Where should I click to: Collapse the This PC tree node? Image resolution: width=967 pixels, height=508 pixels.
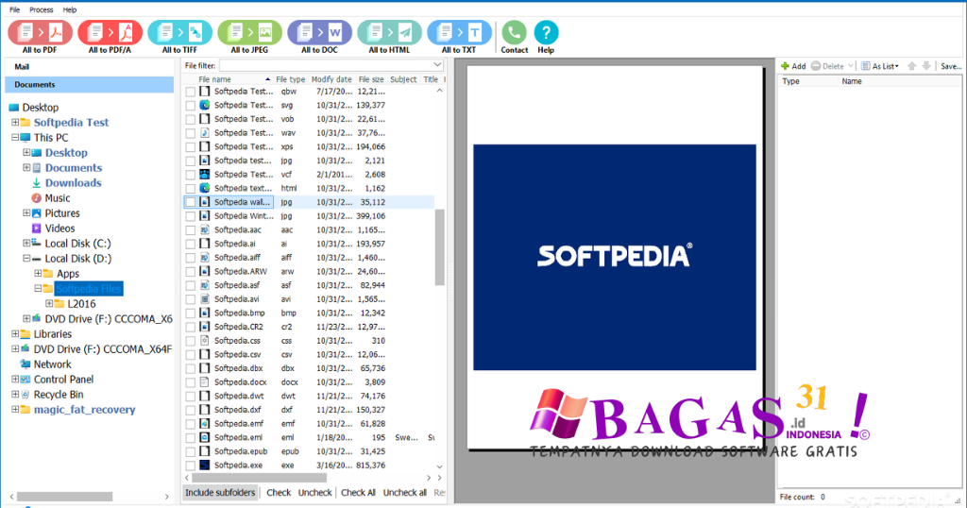click(x=15, y=138)
